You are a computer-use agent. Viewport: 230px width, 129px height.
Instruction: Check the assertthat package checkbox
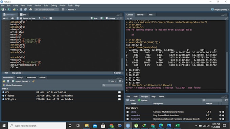(x=128, y=115)
